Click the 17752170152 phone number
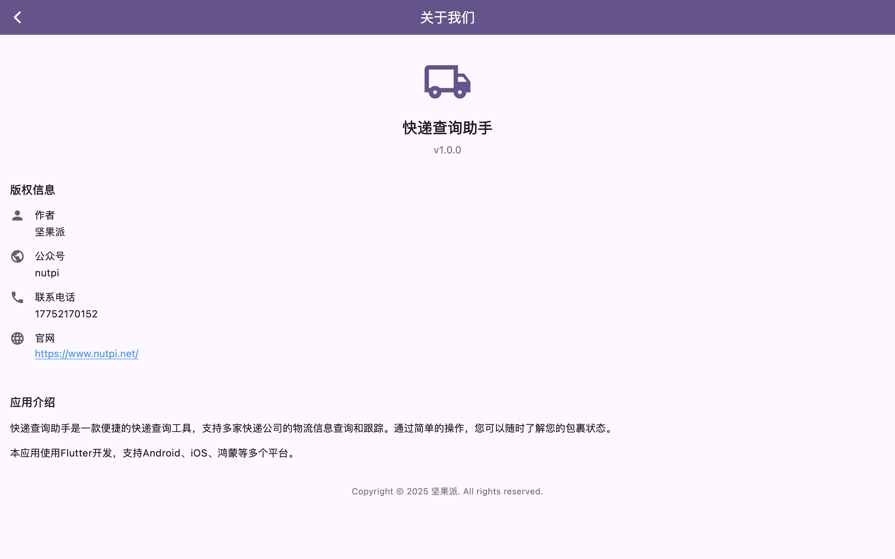The image size is (895, 559). 66,314
